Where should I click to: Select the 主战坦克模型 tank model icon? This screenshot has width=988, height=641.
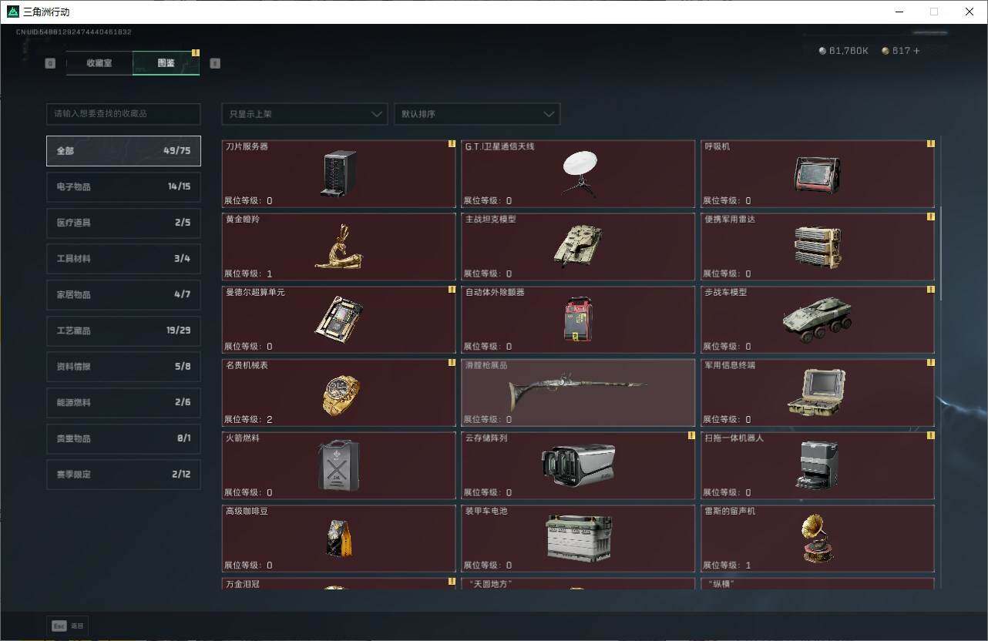(576, 245)
